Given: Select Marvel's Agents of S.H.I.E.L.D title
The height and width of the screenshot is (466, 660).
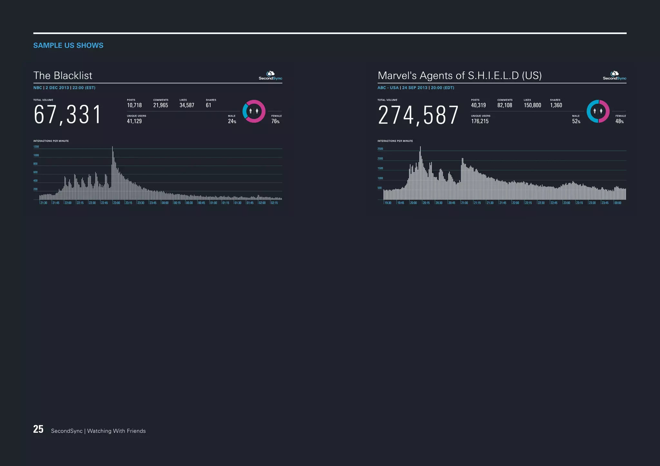Looking at the screenshot, I should click(x=460, y=76).
